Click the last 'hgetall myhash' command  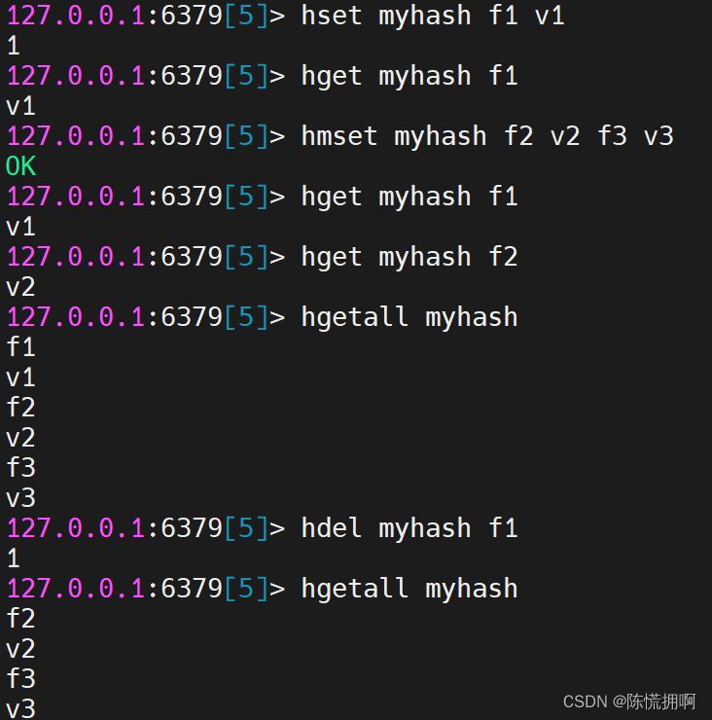pyautogui.click(x=409, y=589)
